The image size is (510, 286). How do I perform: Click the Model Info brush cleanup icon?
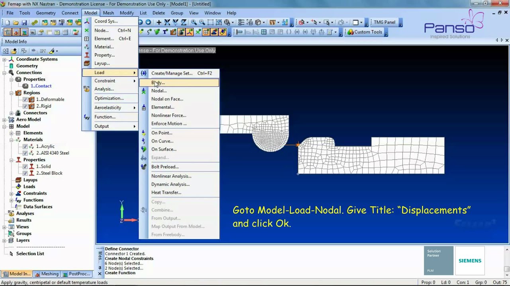click(x=51, y=51)
